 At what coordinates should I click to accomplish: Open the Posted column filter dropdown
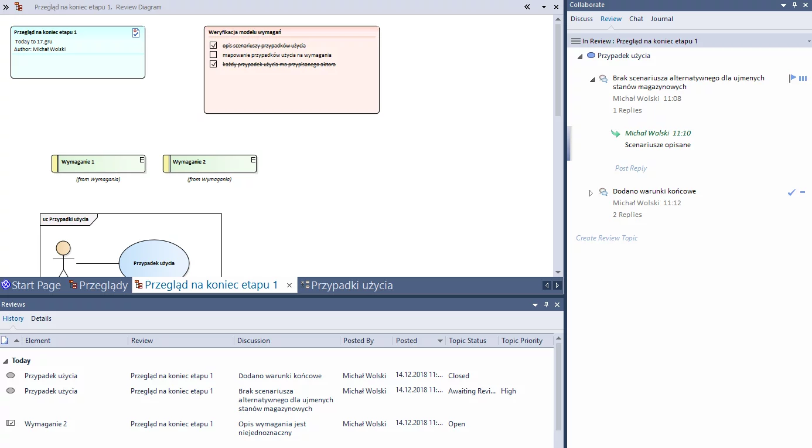tap(439, 340)
